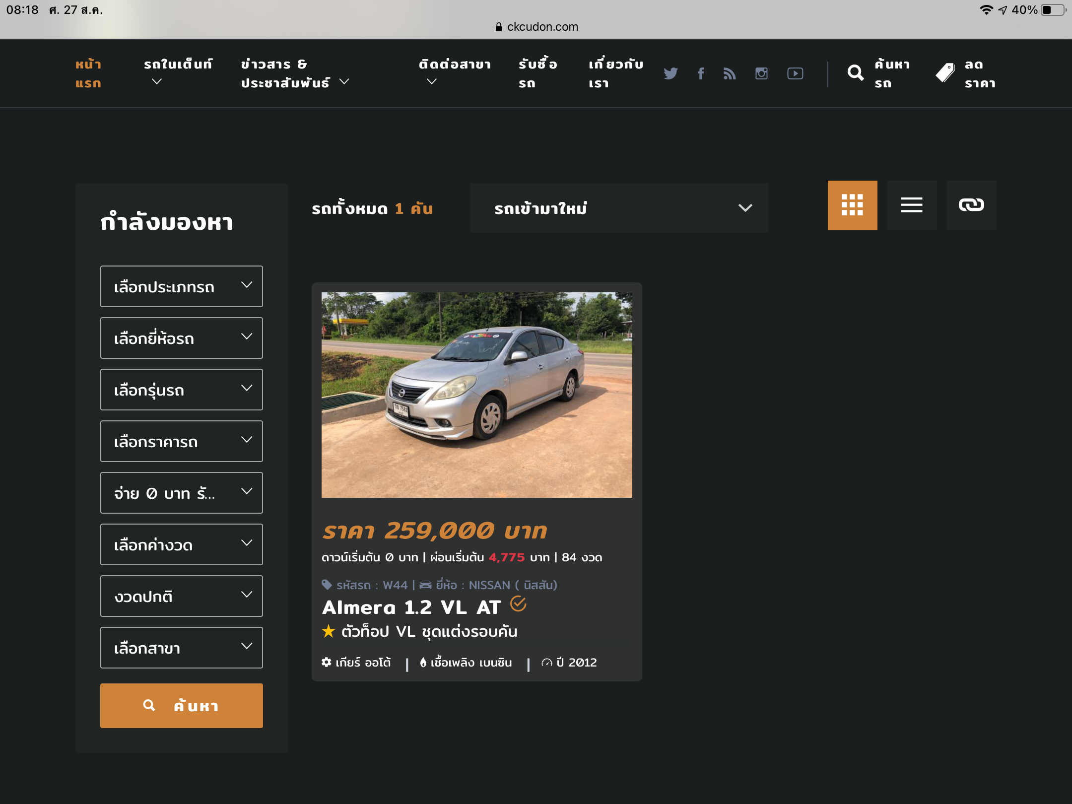
Task: Open the Facebook icon link
Action: tap(701, 73)
